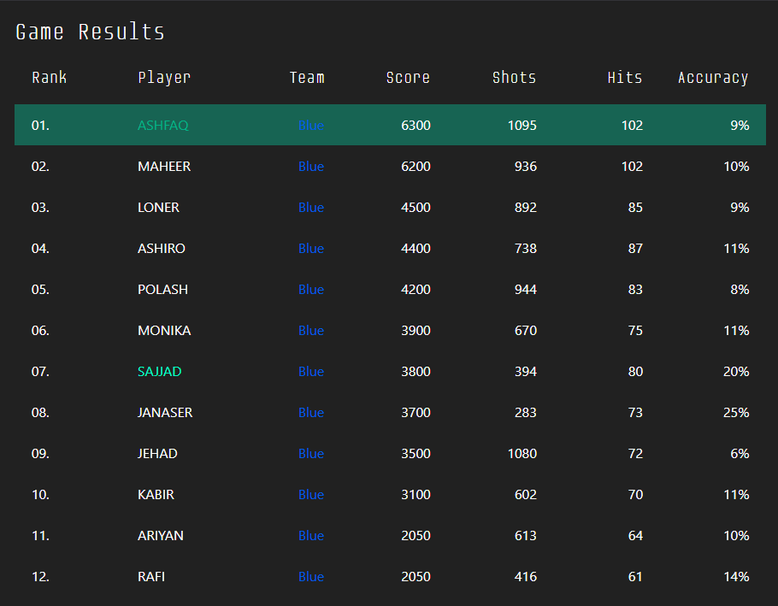778x606 pixels.
Task: Click Blue team label for ARIYAN
Action: tap(311, 536)
